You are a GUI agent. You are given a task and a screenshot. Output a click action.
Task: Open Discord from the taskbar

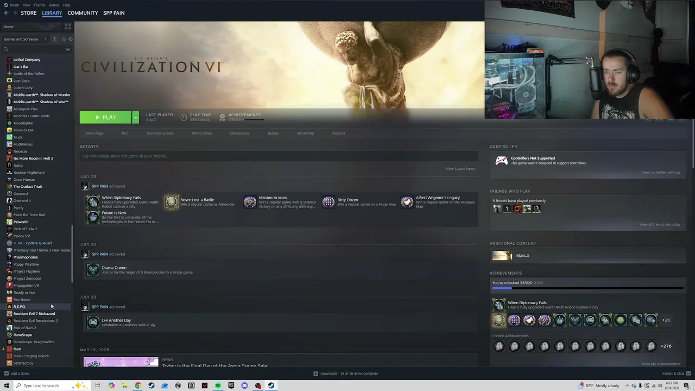(244, 386)
